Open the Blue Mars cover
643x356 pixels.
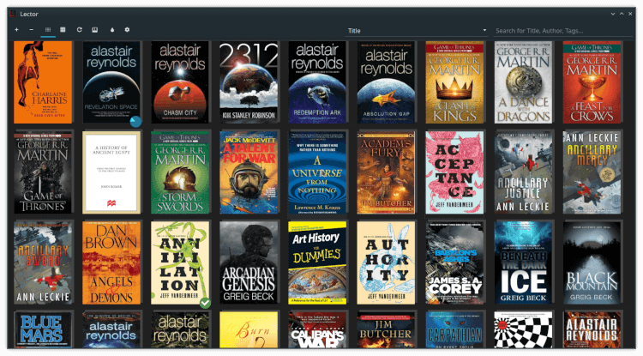[43, 329]
